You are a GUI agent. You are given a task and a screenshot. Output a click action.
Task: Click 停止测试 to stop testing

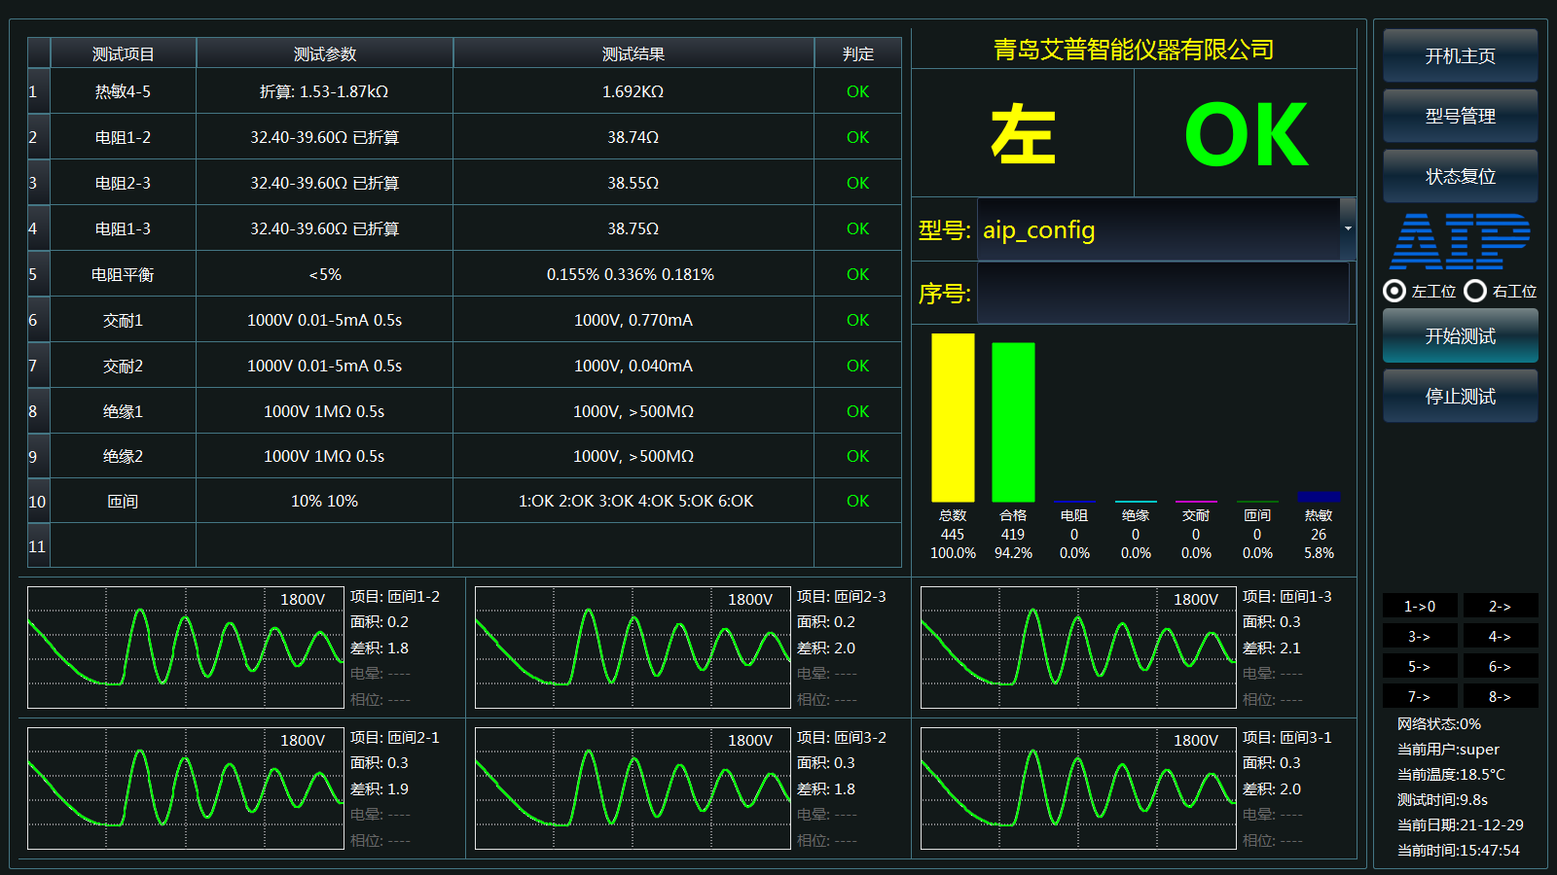click(x=1459, y=396)
